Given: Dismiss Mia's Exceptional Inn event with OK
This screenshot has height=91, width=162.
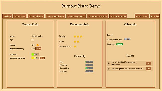Looking at the screenshot, I should 149,69.
